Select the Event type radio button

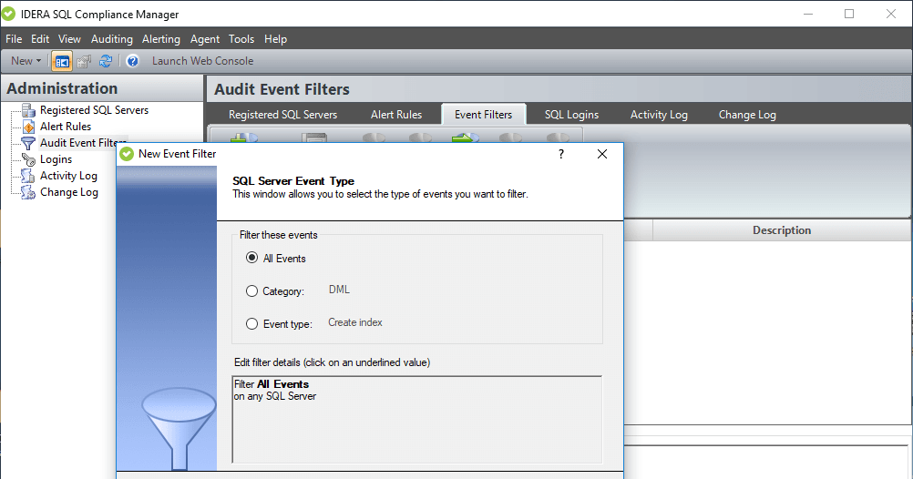251,323
